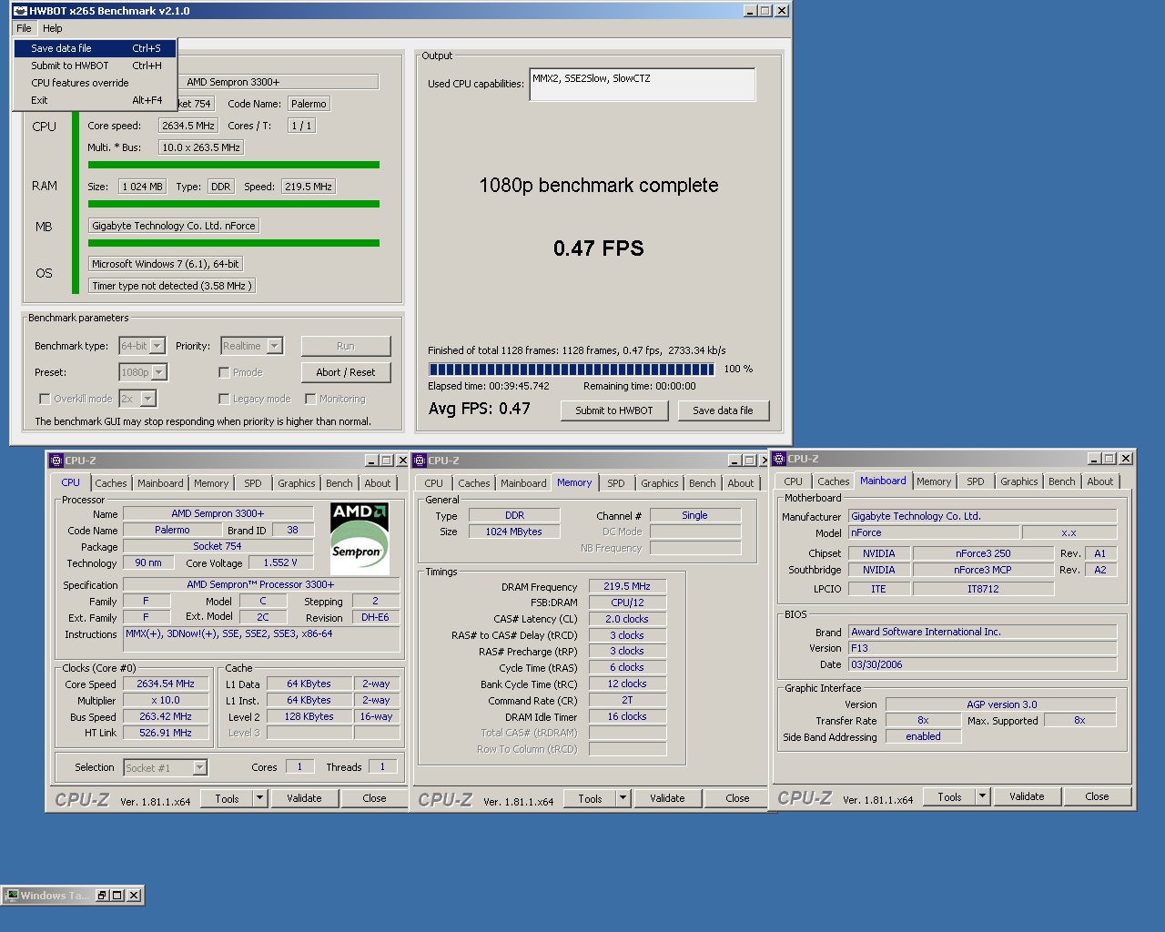Click the green RAM status bar

234,204
